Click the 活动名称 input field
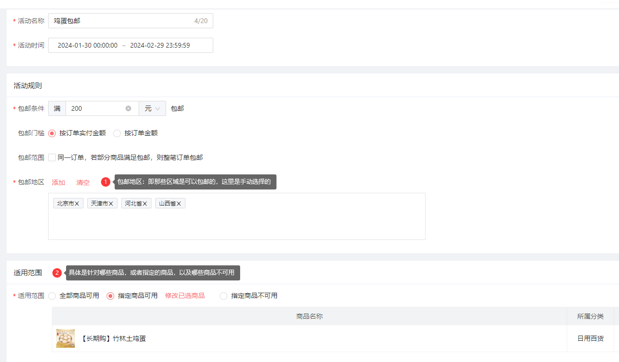The height and width of the screenshot is (362, 619). click(123, 21)
